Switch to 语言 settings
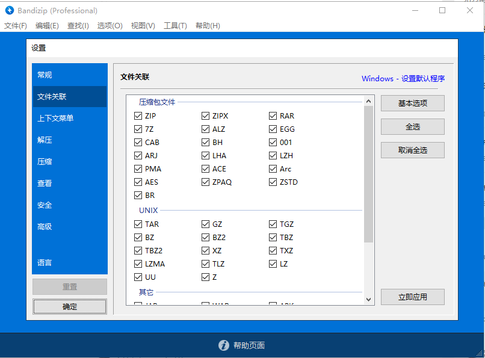 coord(70,262)
